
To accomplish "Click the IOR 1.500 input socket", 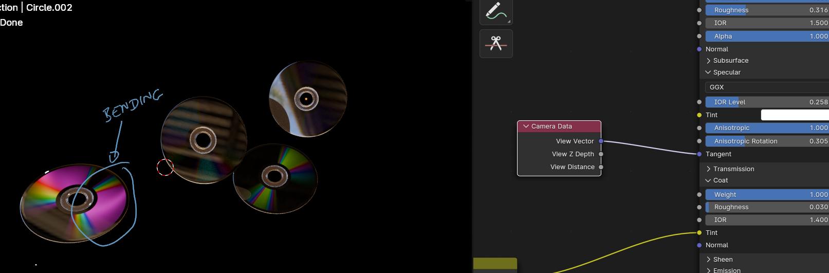I will coord(699,23).
